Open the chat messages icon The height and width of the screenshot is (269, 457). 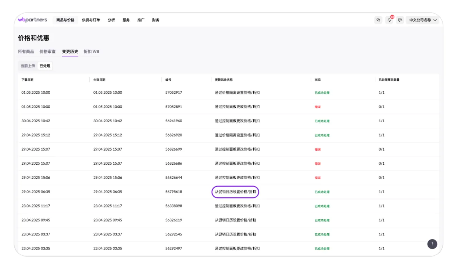click(378, 20)
